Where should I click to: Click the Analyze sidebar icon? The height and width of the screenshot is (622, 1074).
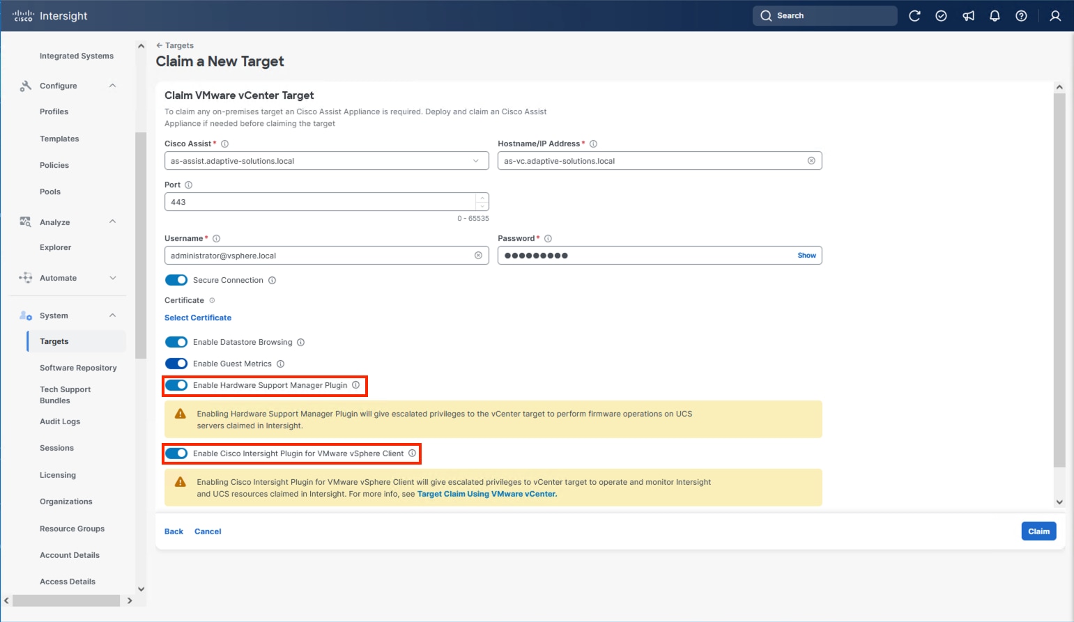[x=25, y=221]
